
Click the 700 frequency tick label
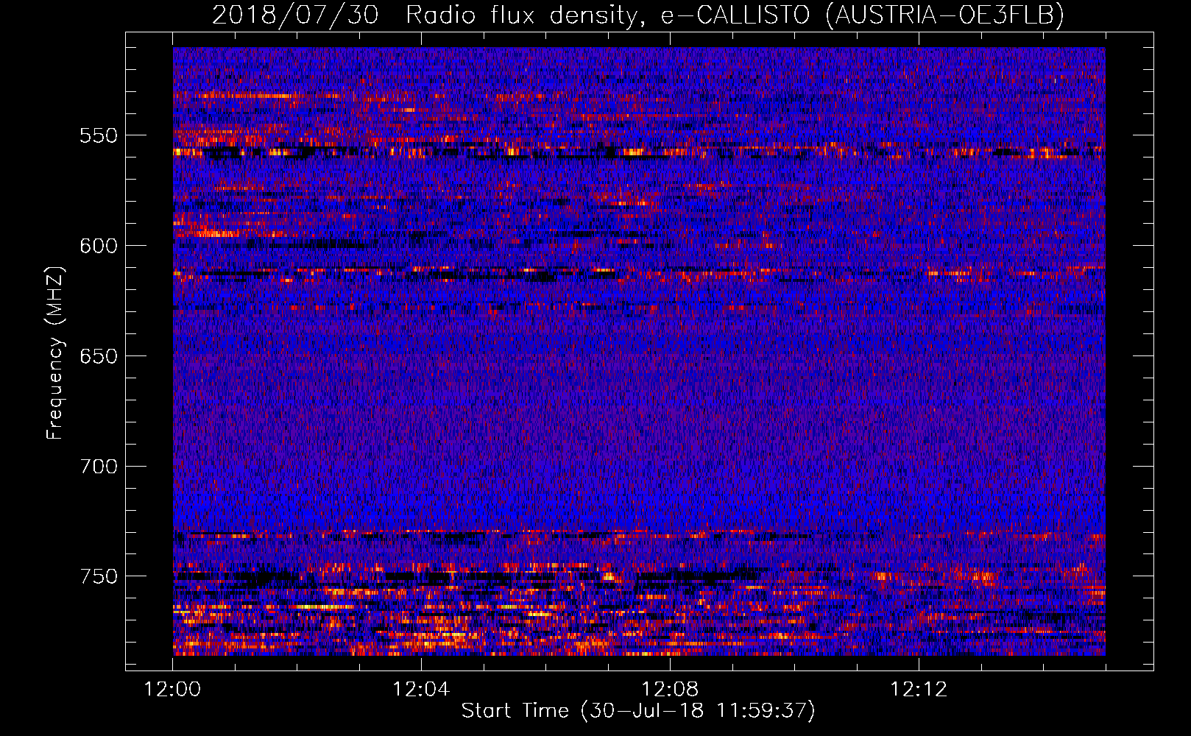[x=99, y=467]
